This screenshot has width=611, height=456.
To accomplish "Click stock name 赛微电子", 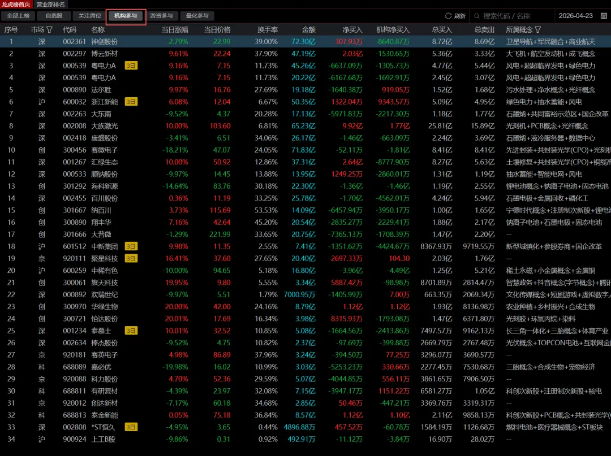I will (x=105, y=150).
